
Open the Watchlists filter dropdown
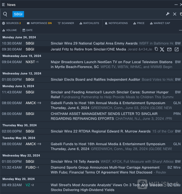89,23
